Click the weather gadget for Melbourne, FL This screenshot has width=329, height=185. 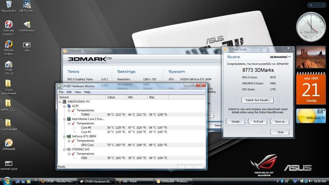[311, 116]
